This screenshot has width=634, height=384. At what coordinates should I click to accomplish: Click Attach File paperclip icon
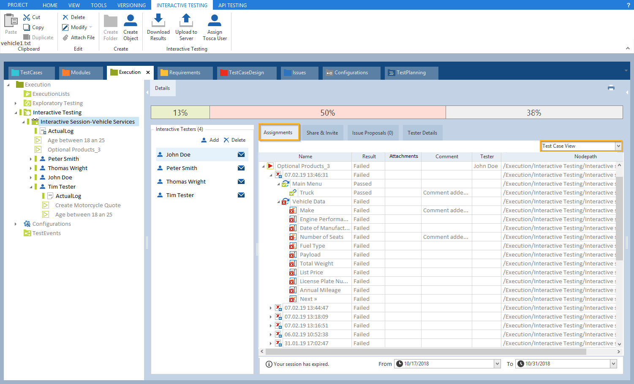tap(65, 38)
